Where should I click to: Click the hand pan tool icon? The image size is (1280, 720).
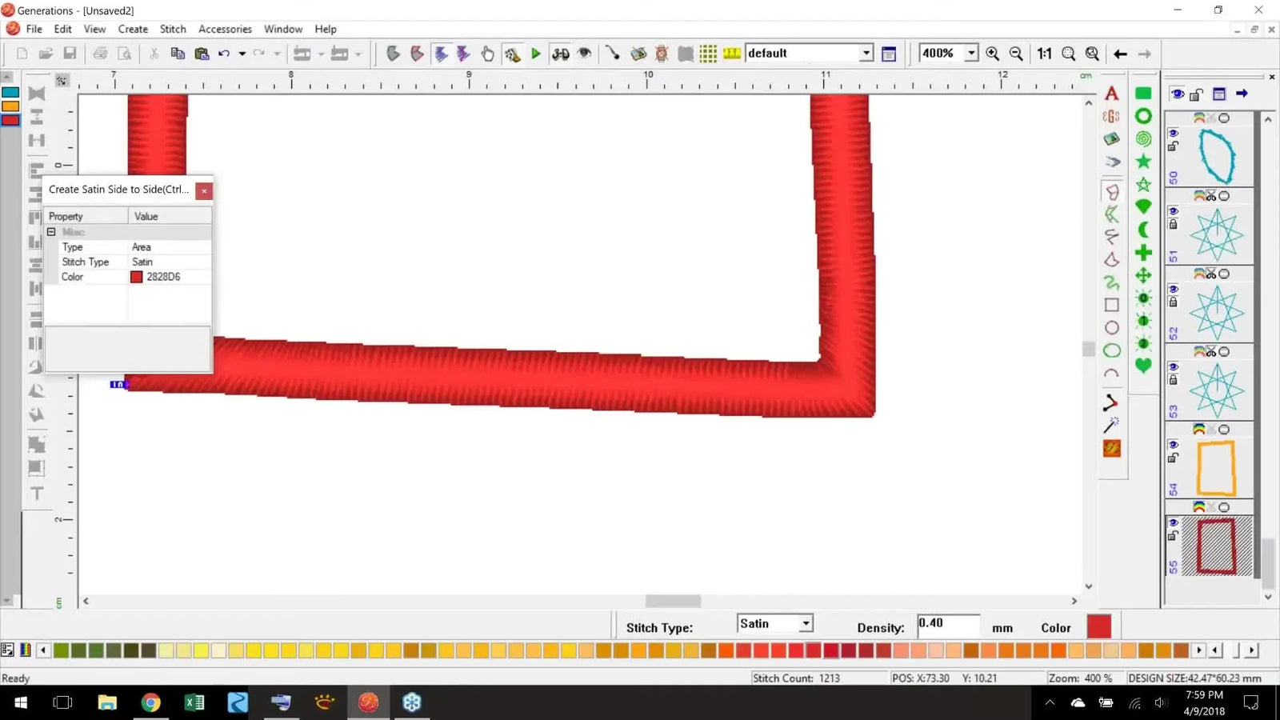click(487, 54)
